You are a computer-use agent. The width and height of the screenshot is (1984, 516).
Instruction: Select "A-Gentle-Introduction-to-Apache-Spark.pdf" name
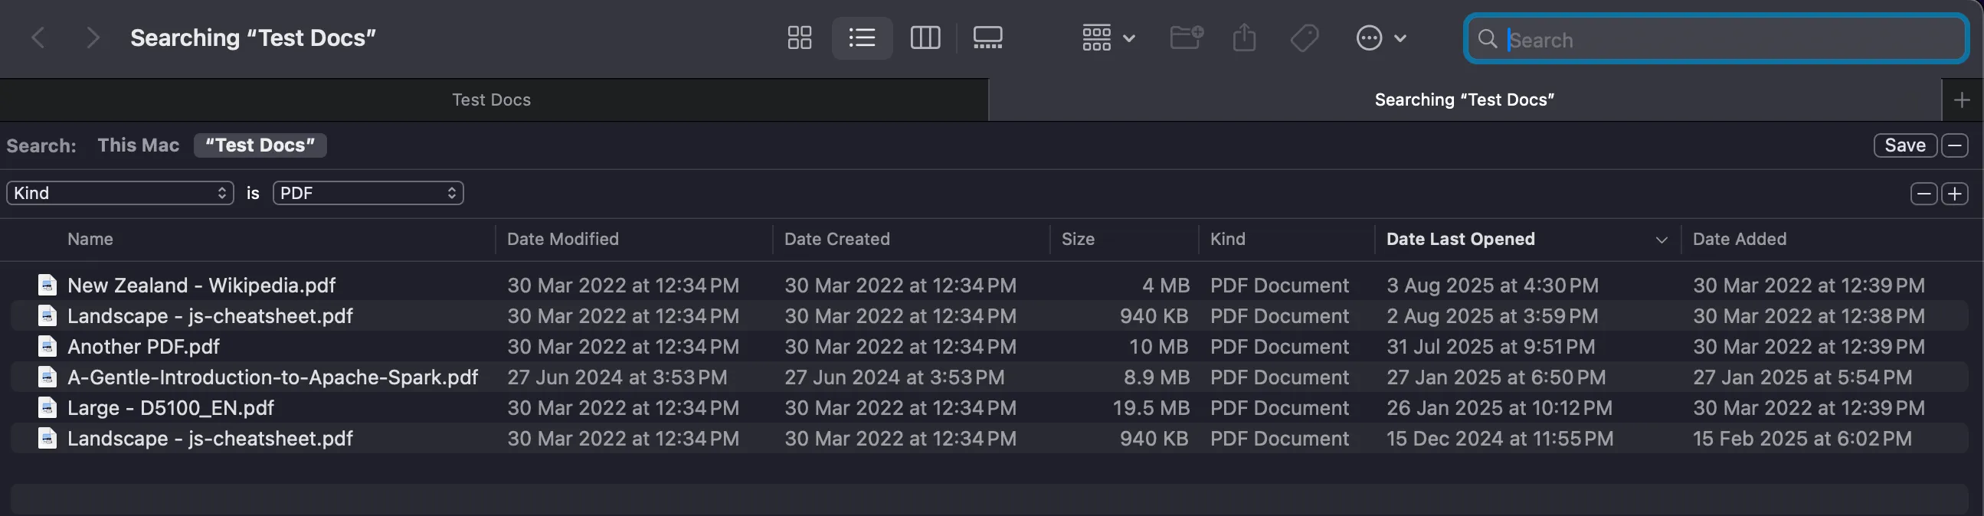coord(273,377)
